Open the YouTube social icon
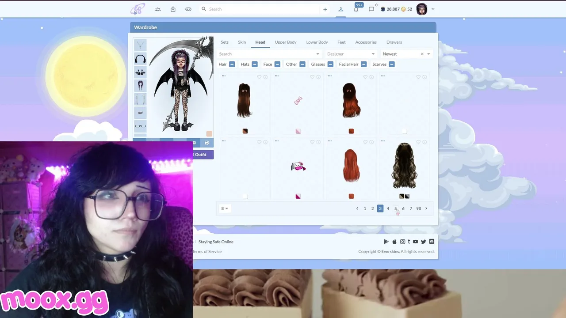The height and width of the screenshot is (318, 566). click(415, 242)
